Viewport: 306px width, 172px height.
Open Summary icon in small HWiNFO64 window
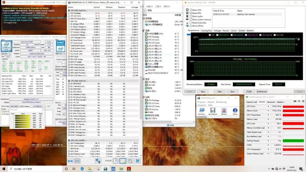click(202, 111)
